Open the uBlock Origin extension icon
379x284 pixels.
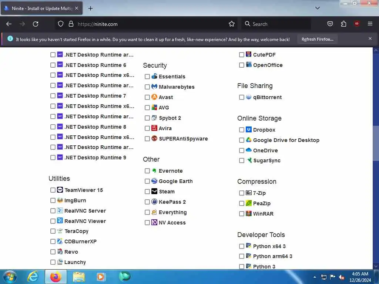pyautogui.click(x=357, y=24)
